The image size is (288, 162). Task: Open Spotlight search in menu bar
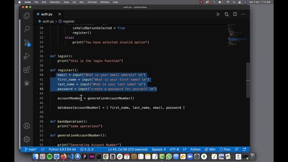(234, 2)
